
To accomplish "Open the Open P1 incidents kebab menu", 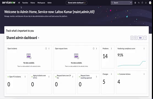I will pos(25,77).
